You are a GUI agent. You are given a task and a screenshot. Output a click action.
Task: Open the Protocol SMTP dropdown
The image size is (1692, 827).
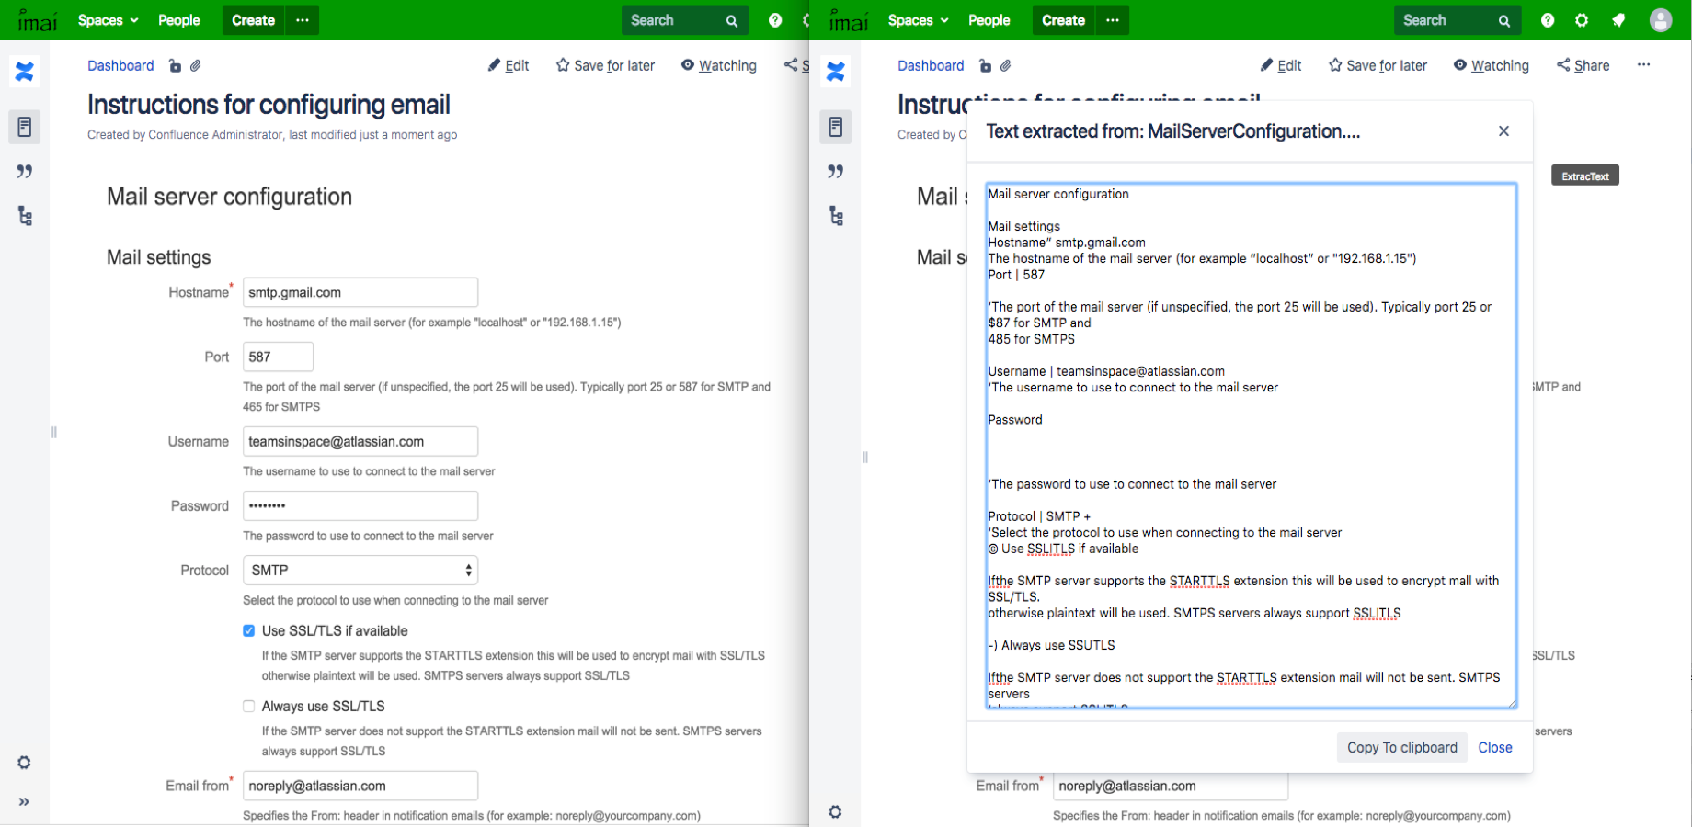click(x=360, y=570)
